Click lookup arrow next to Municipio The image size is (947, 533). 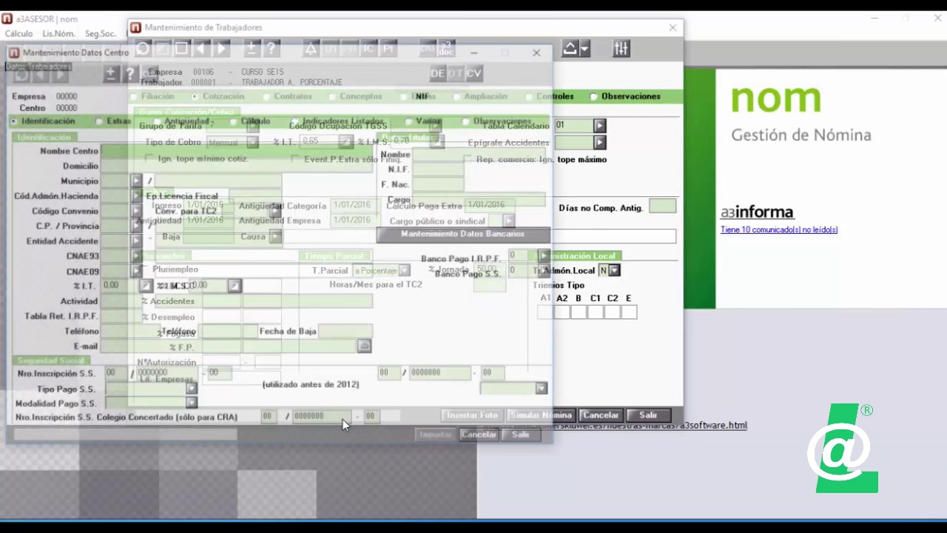[136, 181]
